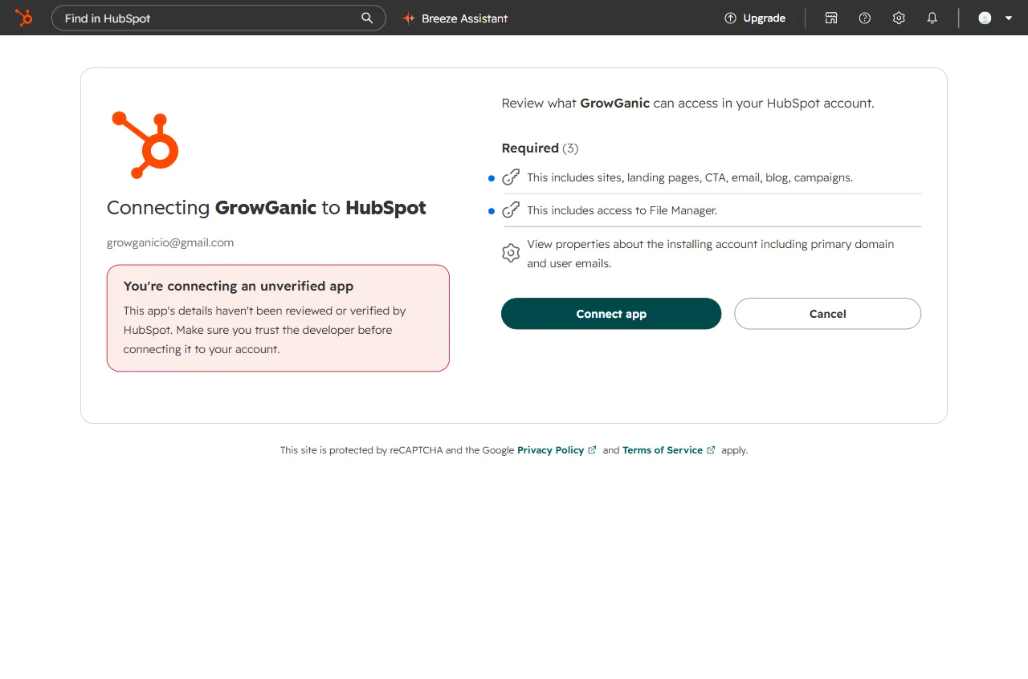1028x679 pixels.
Task: Open the Help question mark icon
Action: coord(865,18)
